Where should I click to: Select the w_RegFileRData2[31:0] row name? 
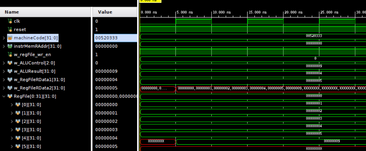click(x=40, y=88)
